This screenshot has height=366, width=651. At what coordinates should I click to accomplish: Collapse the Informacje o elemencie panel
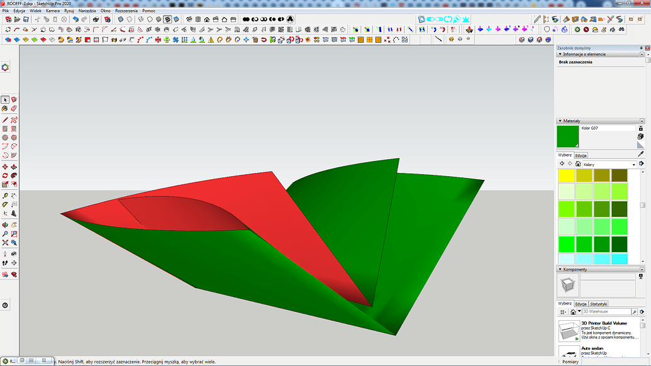tap(560, 53)
